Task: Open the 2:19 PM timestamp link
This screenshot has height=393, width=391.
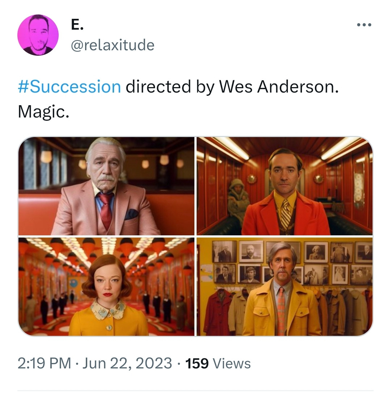Action: [45, 363]
